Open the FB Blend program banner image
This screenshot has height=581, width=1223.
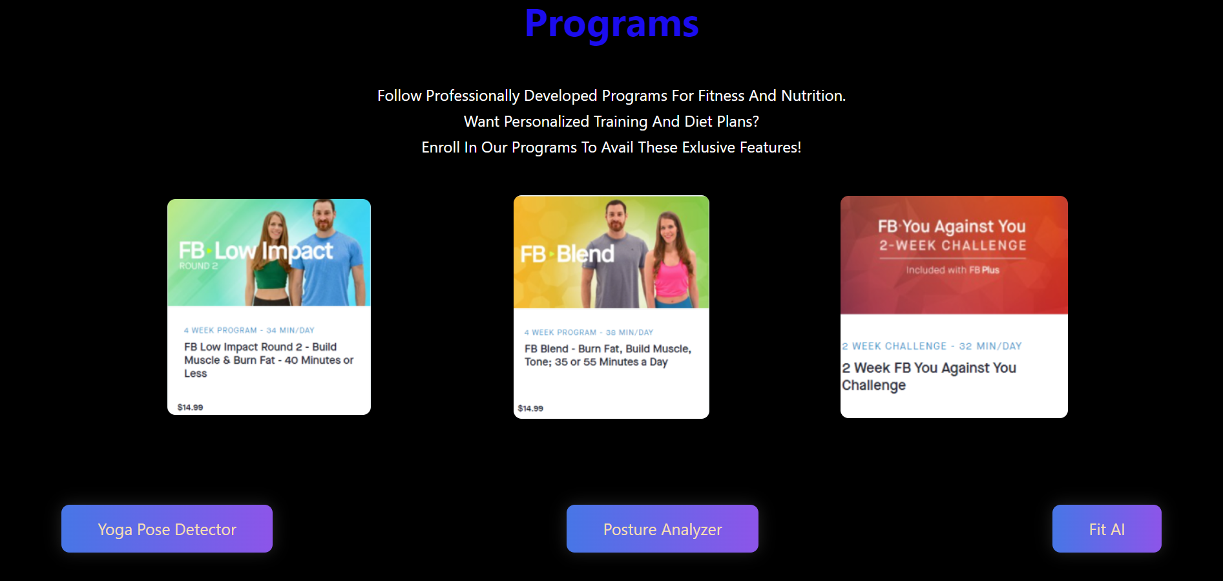point(611,252)
